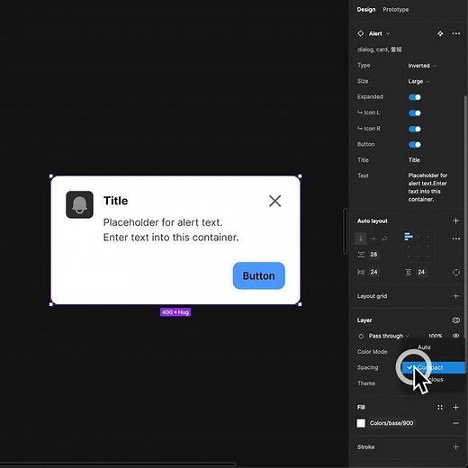Open the Size dropdown showing Large

tap(418, 81)
